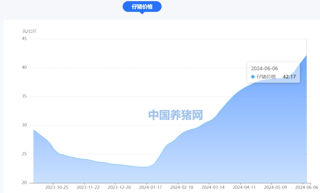Click the 中国养猪网 watermark in chart

175,115
